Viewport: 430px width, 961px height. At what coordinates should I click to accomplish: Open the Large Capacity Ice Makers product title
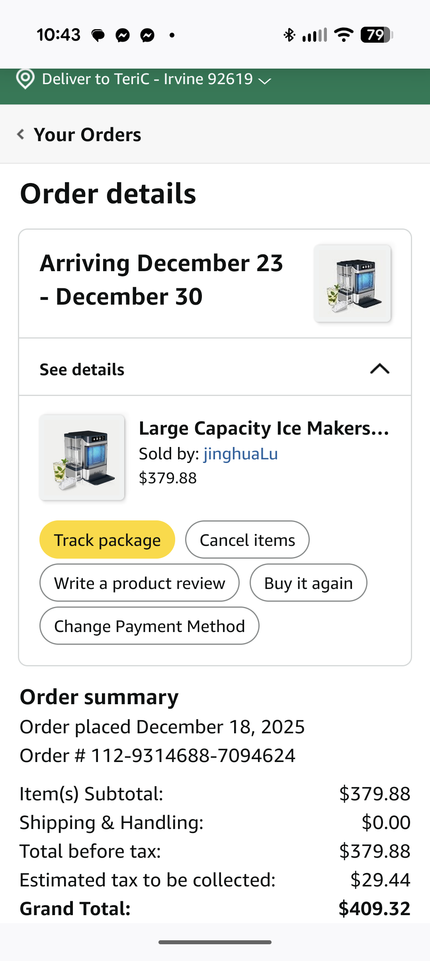264,428
